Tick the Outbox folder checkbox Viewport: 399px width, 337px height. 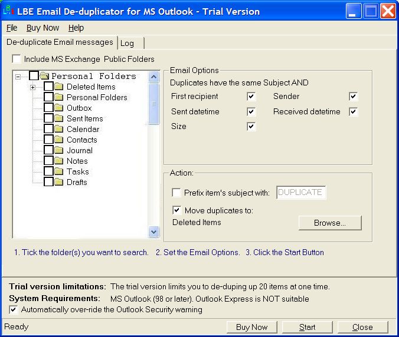pos(48,107)
